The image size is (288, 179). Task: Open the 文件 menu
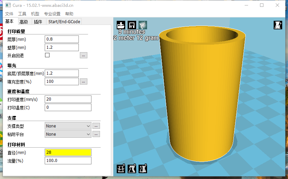pyautogui.click(x=9, y=14)
